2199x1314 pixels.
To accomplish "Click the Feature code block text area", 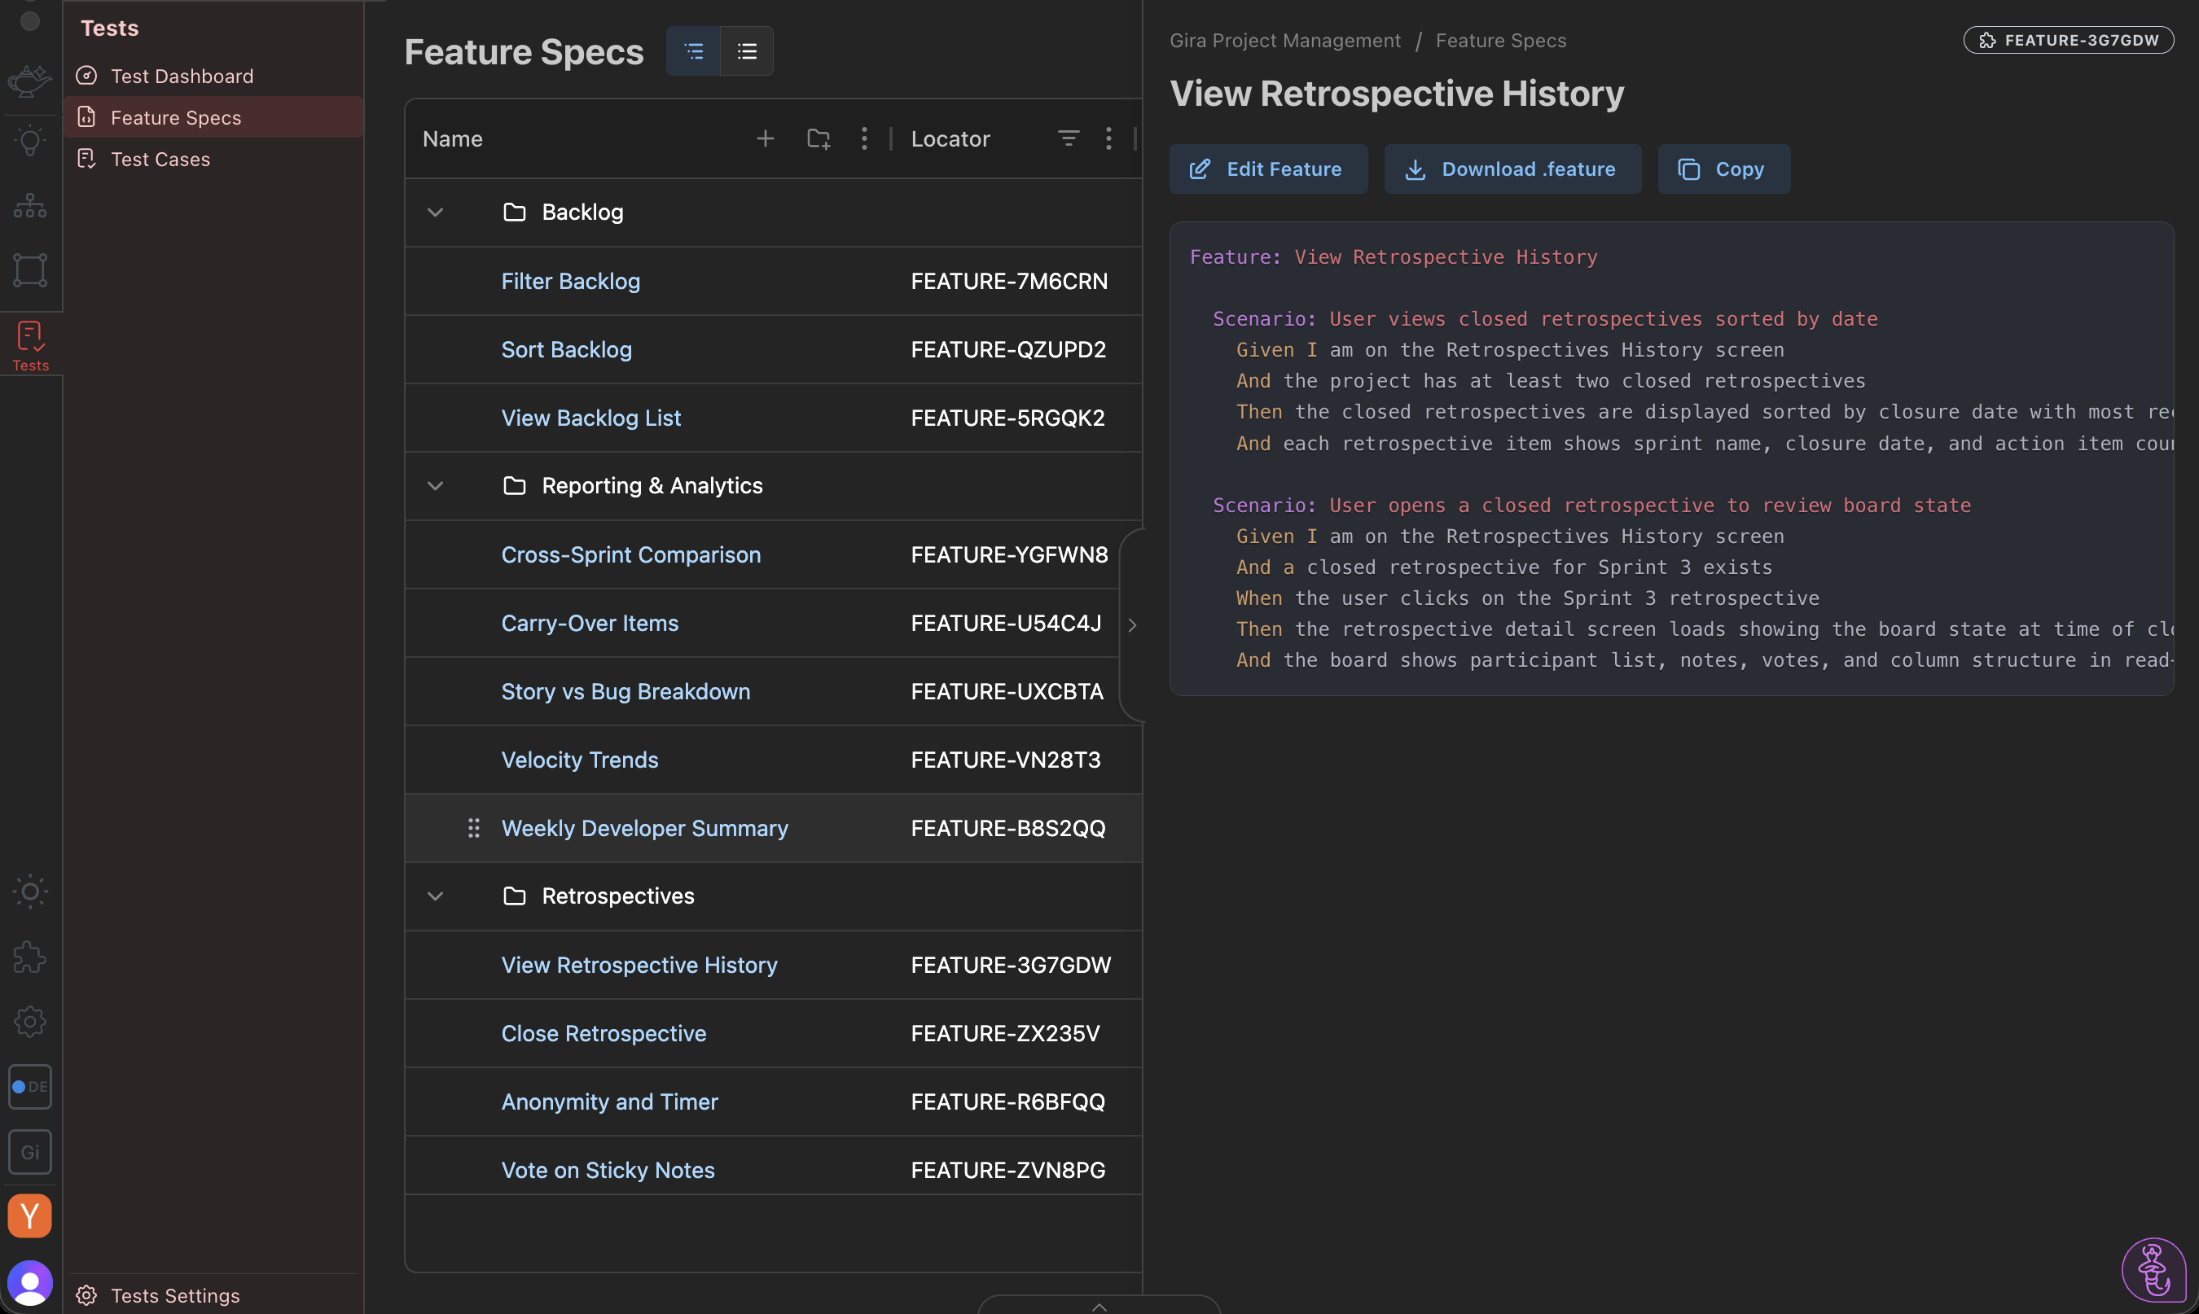I will click(x=1671, y=458).
